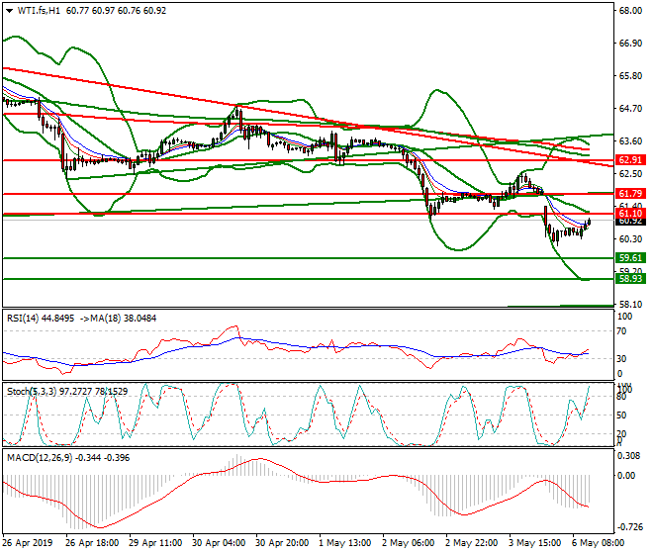Click the red 62.91 price level label
The width and height of the screenshot is (653, 554).
tap(630, 160)
